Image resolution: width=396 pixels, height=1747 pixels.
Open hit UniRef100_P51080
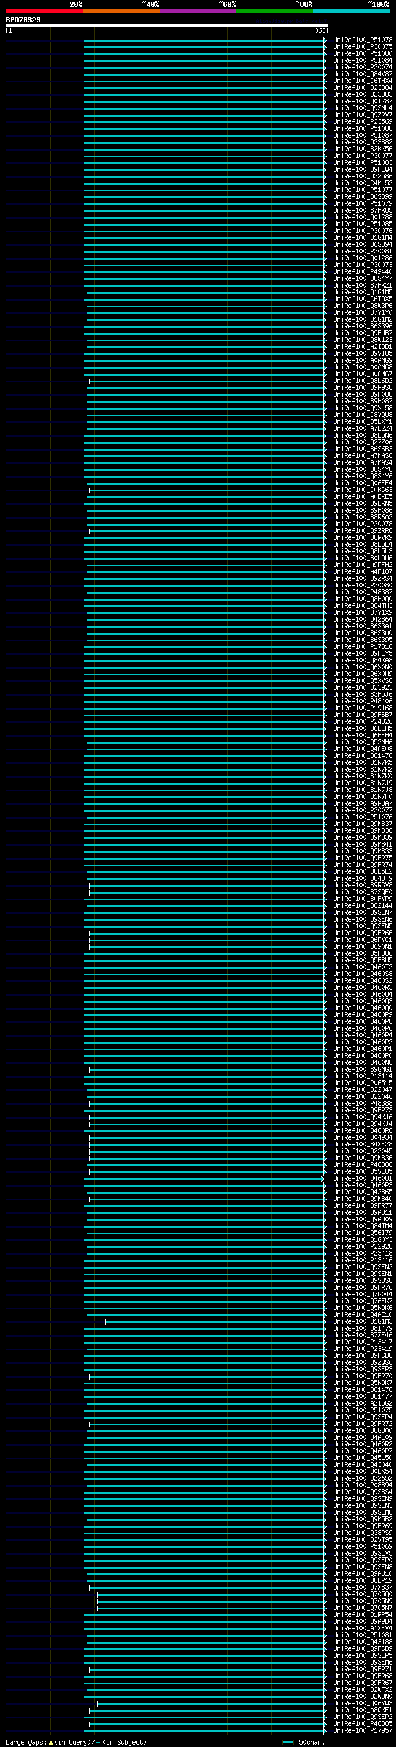363,53
